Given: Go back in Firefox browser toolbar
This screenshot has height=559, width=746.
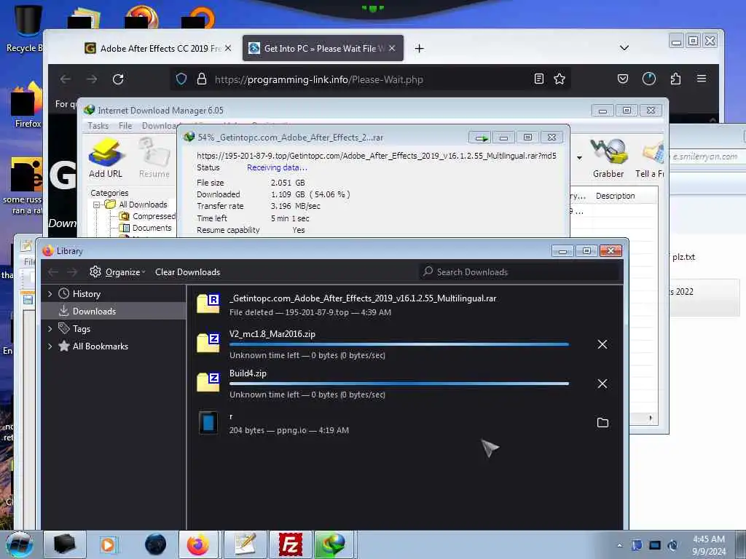Looking at the screenshot, I should click(65, 79).
